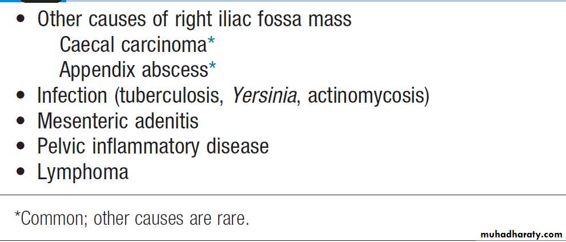Screen dimensions: 566x242
Task: Click the bullet point before 'Mesenteric adenitis'
Action: click(x=21, y=122)
